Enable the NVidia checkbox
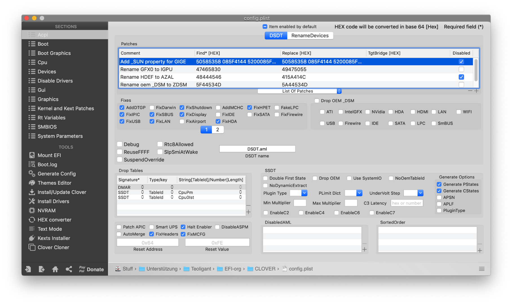 click(x=368, y=112)
